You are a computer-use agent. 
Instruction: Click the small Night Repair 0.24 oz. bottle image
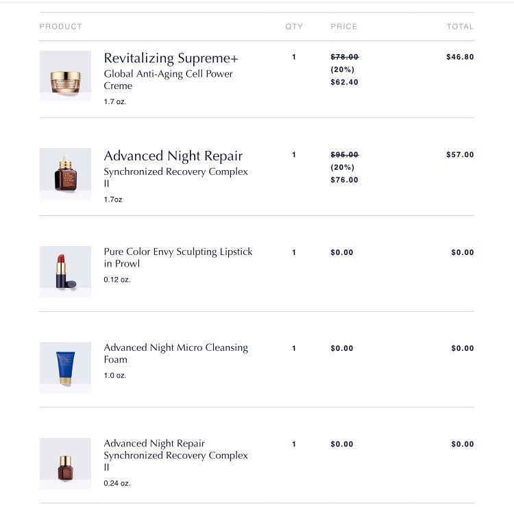click(x=65, y=463)
